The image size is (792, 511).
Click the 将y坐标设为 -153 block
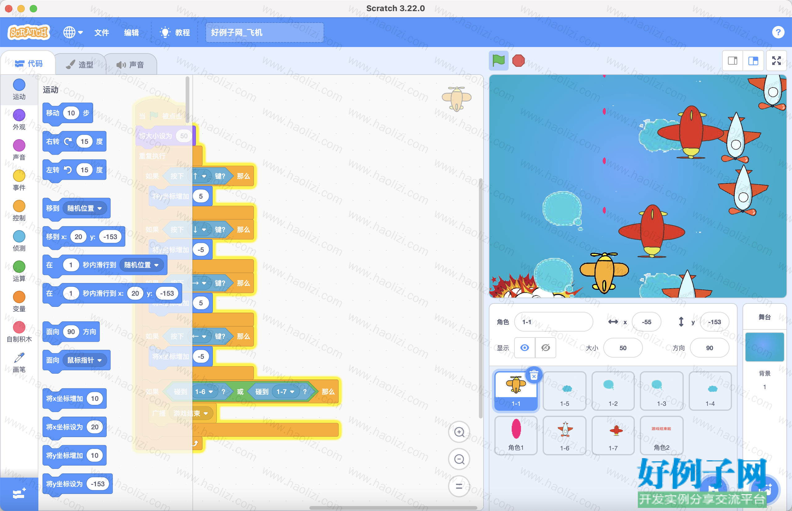point(78,484)
